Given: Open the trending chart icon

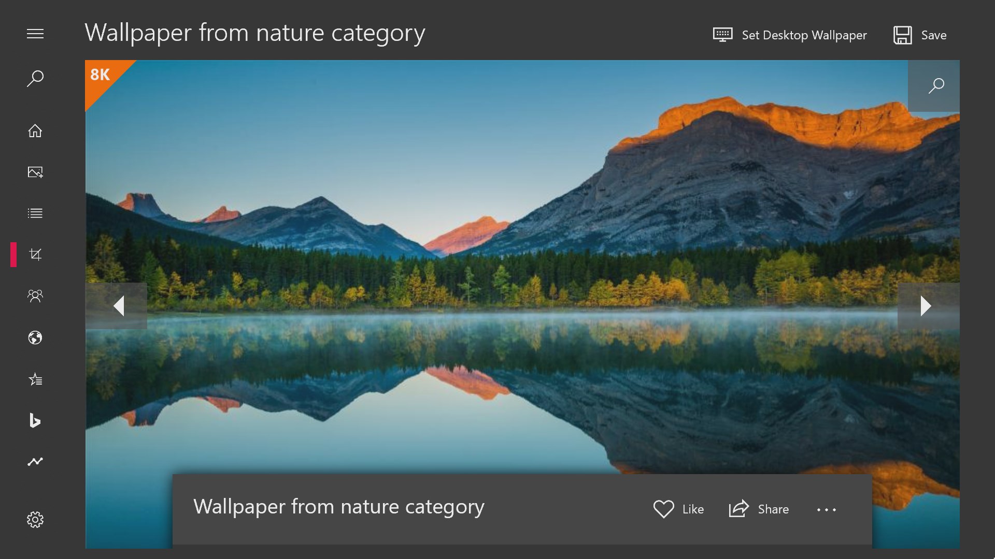Looking at the screenshot, I should coord(35,461).
